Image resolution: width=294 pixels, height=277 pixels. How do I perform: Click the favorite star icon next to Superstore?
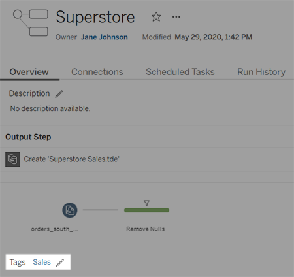point(156,17)
